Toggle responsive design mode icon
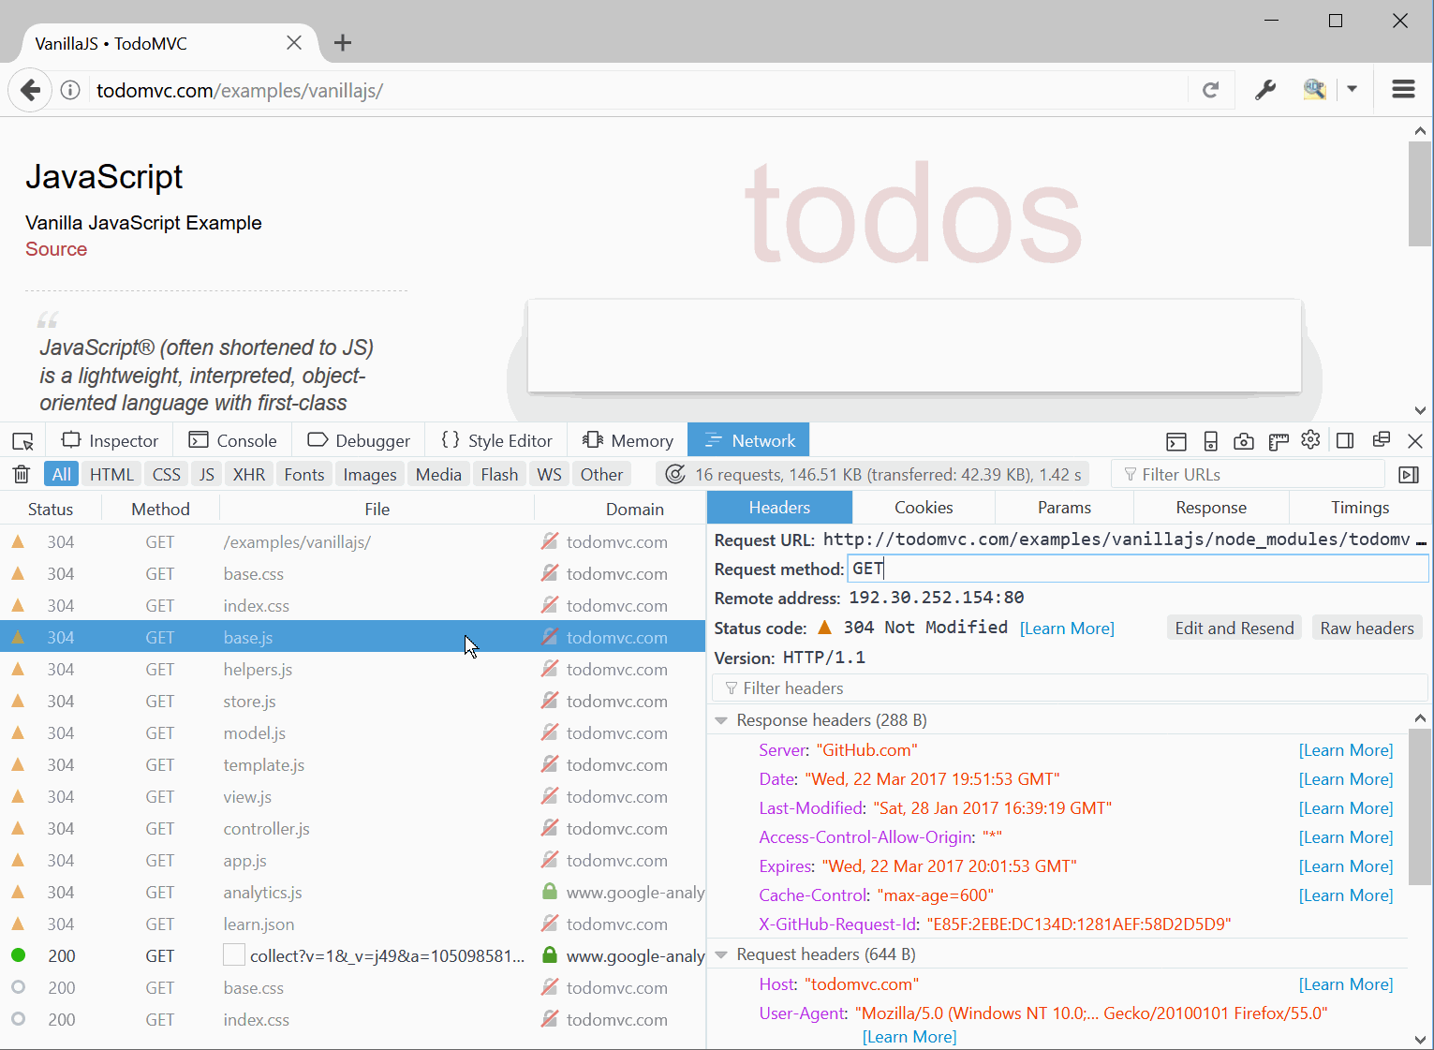 (x=1210, y=441)
